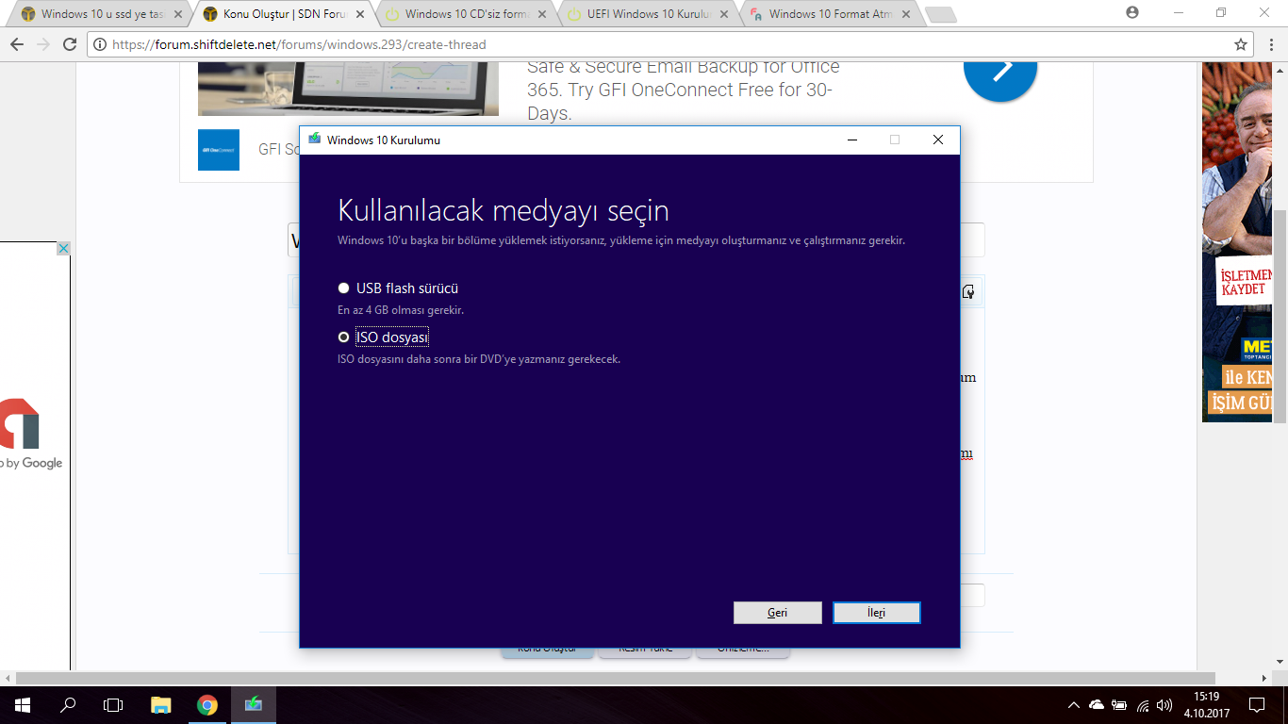Image resolution: width=1288 pixels, height=724 pixels.
Task: Close the 'Windows 10 Format Atma' tab
Action: click(905, 14)
